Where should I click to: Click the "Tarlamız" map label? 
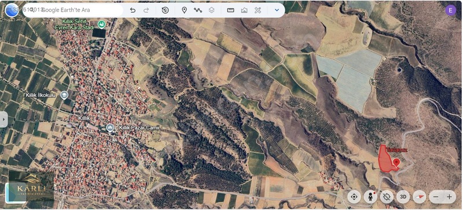click(x=397, y=149)
